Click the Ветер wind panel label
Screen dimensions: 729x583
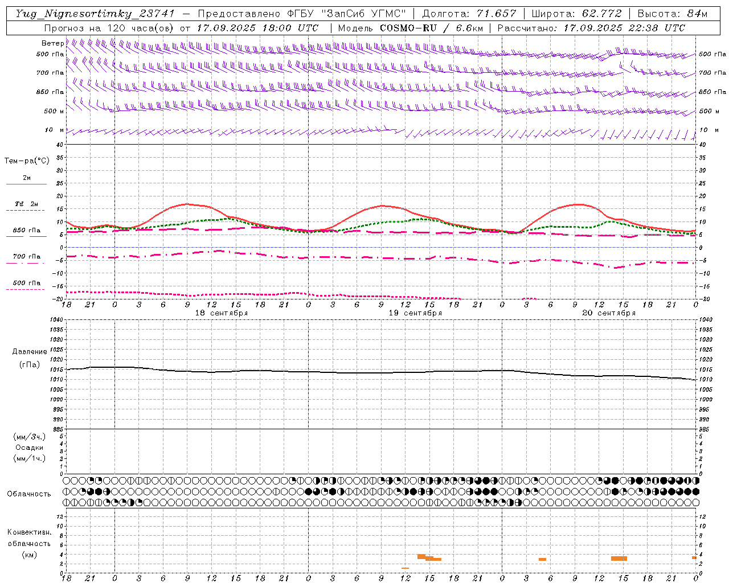(x=52, y=43)
